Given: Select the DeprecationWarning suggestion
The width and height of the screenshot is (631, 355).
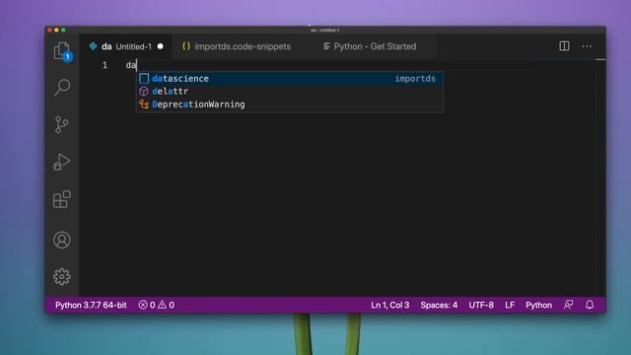Looking at the screenshot, I should coord(290,105).
